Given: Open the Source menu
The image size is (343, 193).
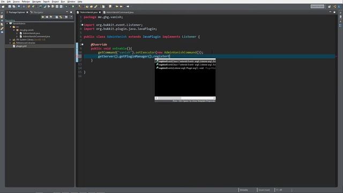Looking at the screenshot, I should [16, 2].
